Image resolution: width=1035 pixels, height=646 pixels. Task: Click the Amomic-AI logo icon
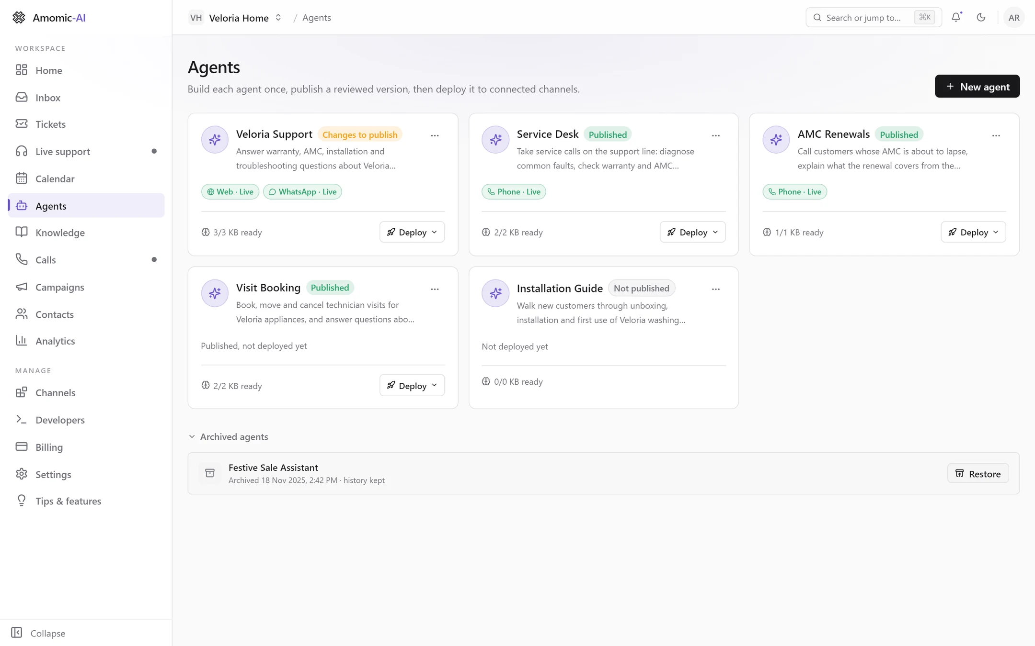(x=19, y=18)
